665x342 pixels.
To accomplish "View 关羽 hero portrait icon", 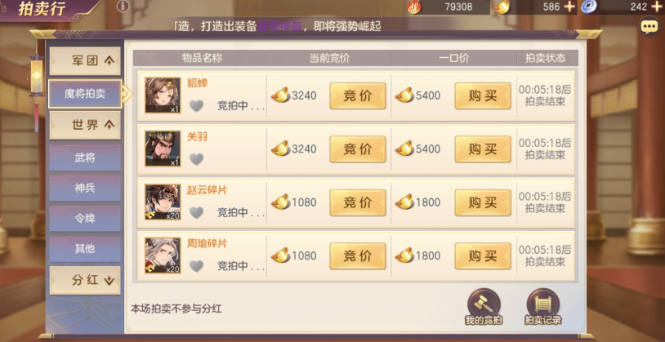I will [x=163, y=149].
